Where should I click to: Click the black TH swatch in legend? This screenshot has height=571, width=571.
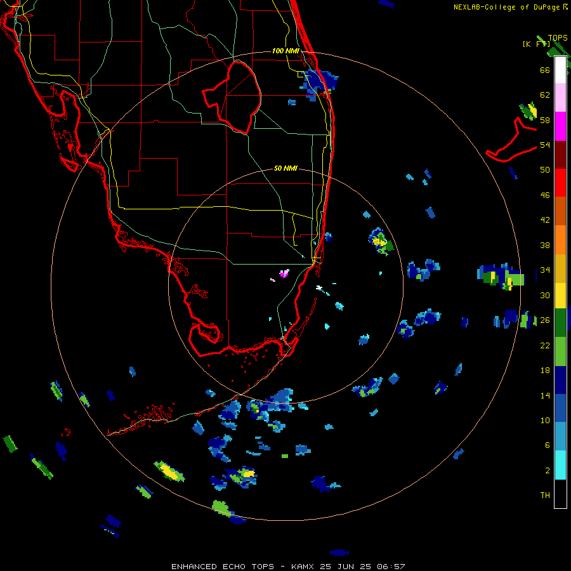(x=560, y=494)
